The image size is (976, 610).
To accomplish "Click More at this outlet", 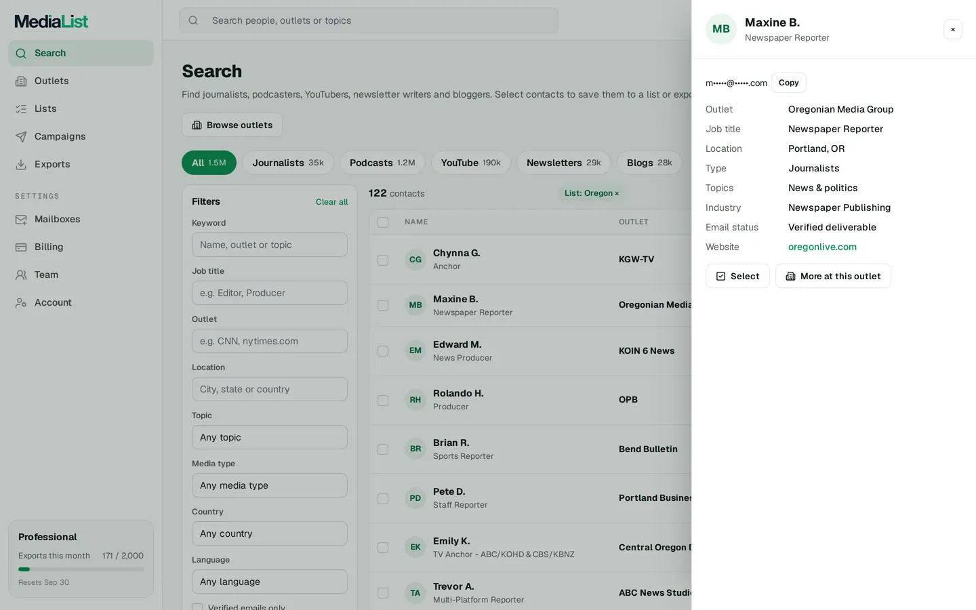I will coord(833,276).
